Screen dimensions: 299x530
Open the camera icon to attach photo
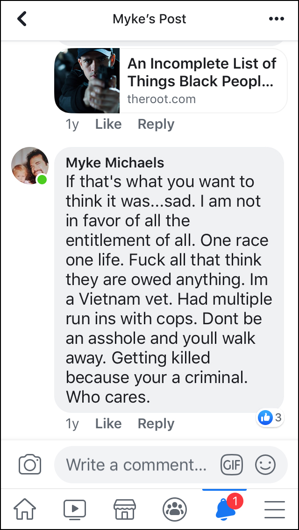30,465
